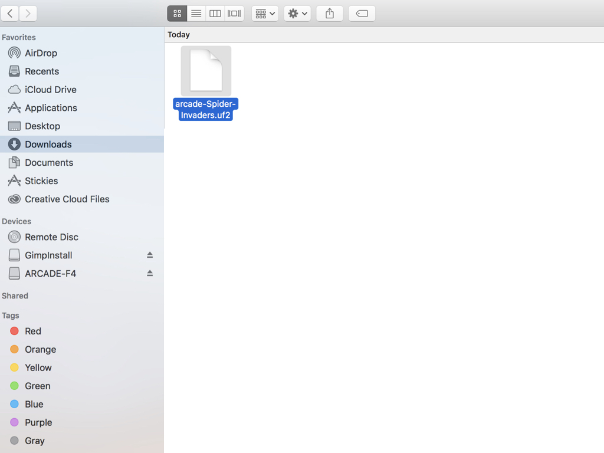Click the Creative Cloud icon

pos(14,199)
